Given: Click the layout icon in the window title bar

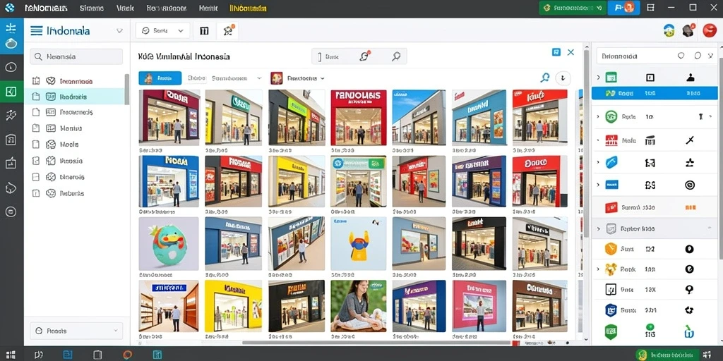Looking at the screenshot, I should [650, 7].
